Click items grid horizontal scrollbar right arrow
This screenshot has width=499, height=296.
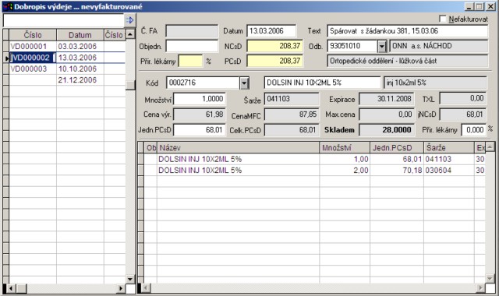click(481, 288)
